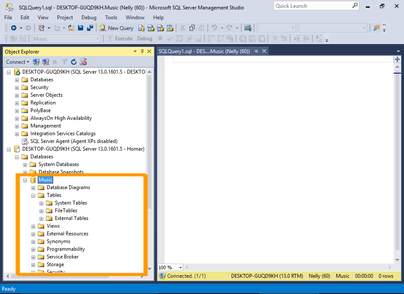Toggle pin on the SQLQuery1.sql tab
The image size is (404, 294).
pyautogui.click(x=256, y=51)
